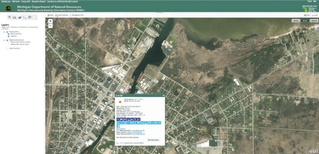Switch basemap to Hybrid
The width and height of the screenshot is (319, 154).
tap(314, 21)
